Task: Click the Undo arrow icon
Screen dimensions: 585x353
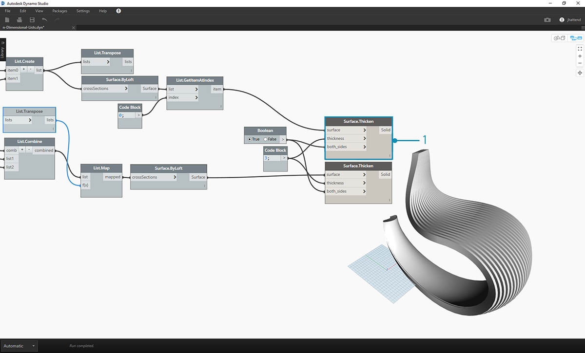Action: pos(45,19)
